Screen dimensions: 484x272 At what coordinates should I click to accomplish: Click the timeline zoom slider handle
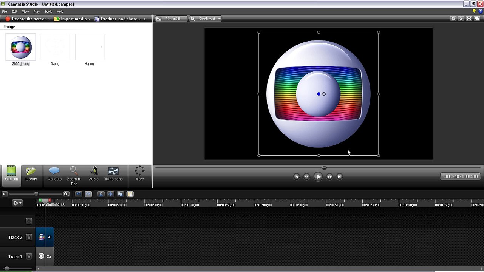pyautogui.click(x=36, y=194)
